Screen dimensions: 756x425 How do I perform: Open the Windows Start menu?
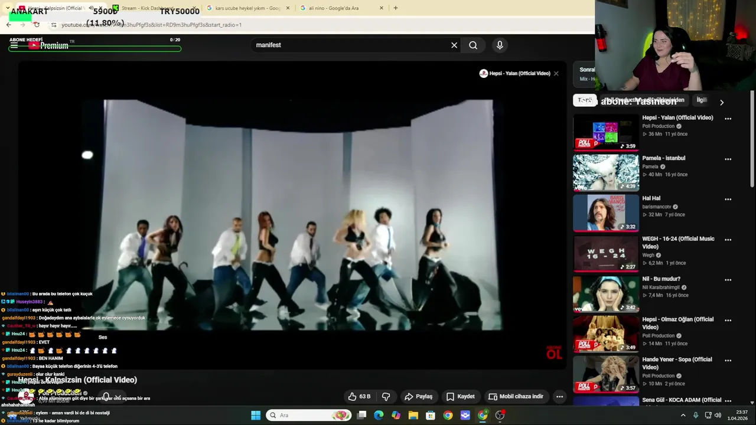click(x=256, y=415)
